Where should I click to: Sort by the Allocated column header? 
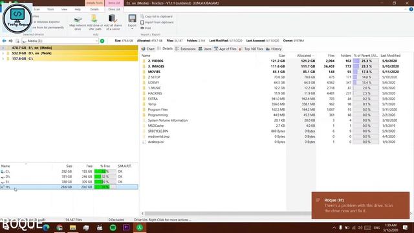303,56
